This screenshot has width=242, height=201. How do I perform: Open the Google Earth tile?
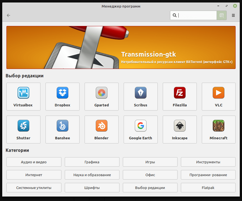coord(140,130)
